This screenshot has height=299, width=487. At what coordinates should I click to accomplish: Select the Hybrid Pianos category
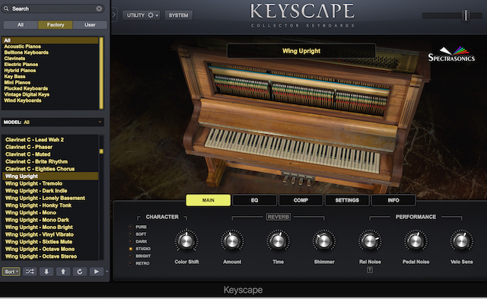(20, 71)
